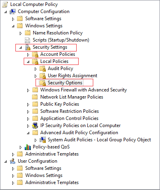Click User Configuration's Windows Settings folder icon
The height and width of the screenshot is (190, 160).
tap(20, 175)
